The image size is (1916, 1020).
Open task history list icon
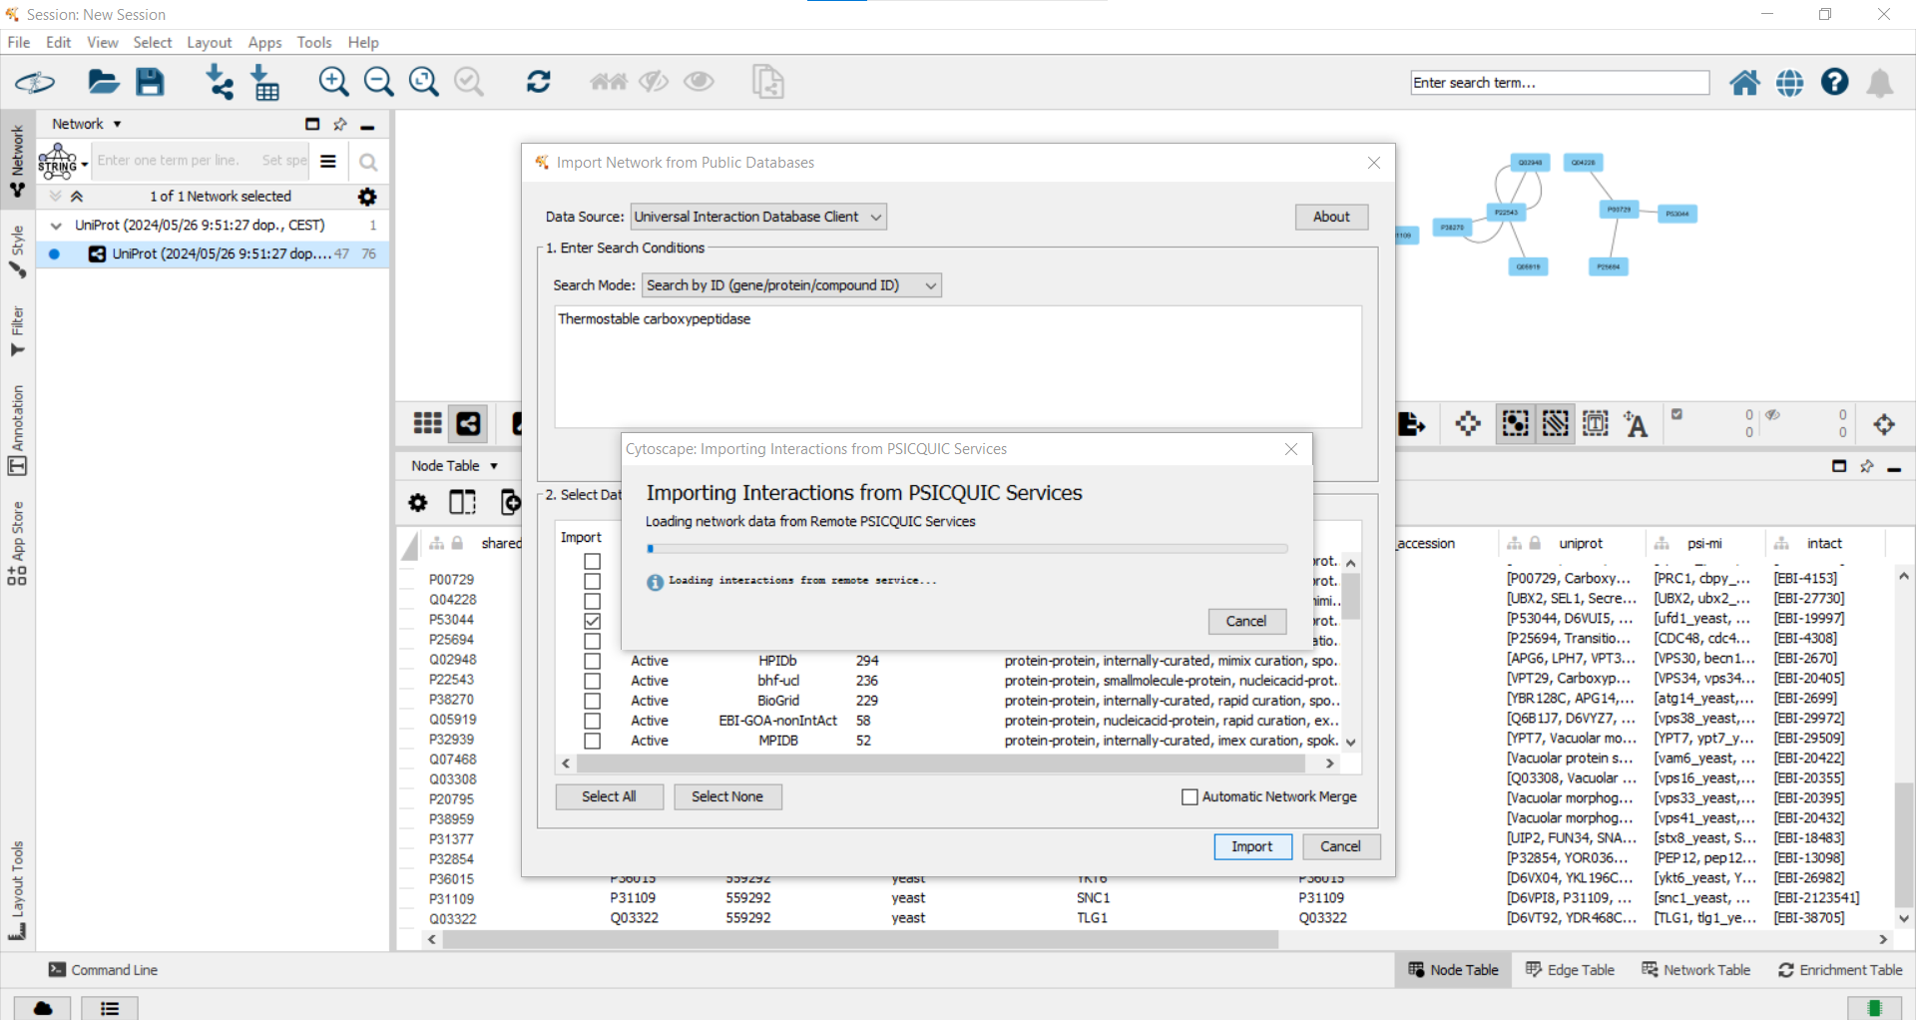(x=110, y=1008)
